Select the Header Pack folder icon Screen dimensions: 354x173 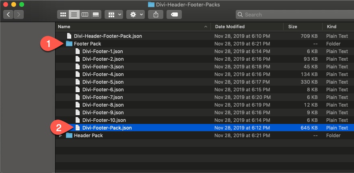pos(69,136)
